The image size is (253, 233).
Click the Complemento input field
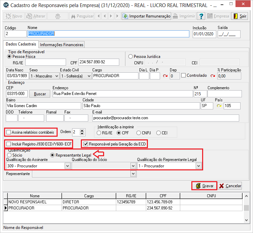click(x=225, y=94)
